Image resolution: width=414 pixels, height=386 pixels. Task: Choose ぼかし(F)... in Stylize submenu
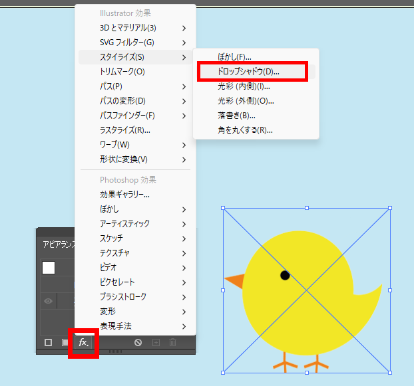pos(256,57)
